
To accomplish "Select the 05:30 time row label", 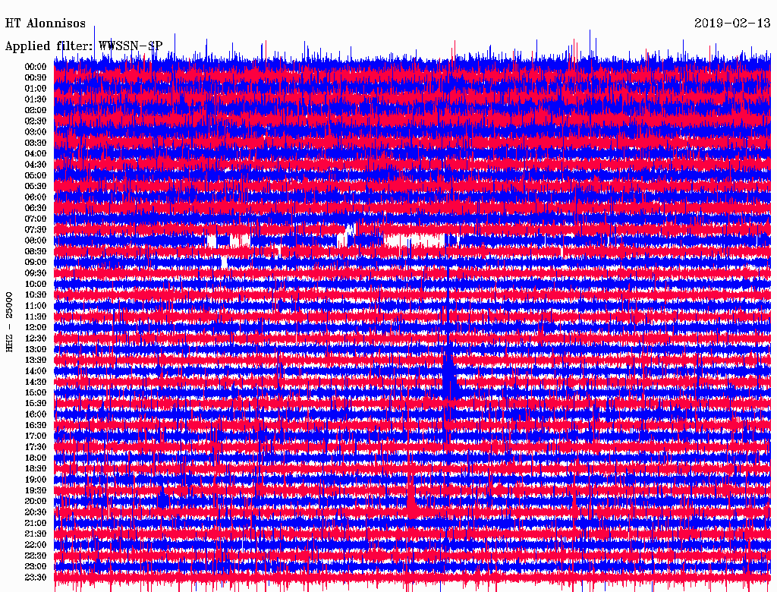I will [36, 186].
